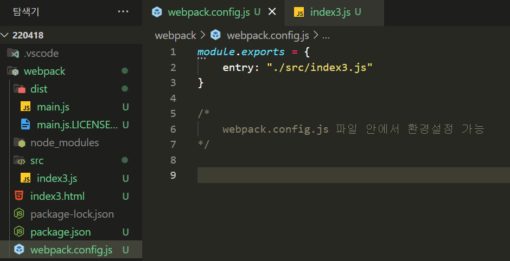
Task: Click the module.exports text on line 1
Action: tap(241, 52)
